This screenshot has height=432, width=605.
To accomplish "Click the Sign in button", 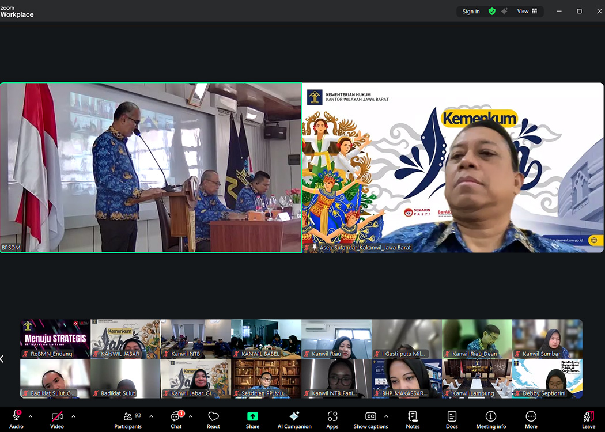I will point(471,12).
